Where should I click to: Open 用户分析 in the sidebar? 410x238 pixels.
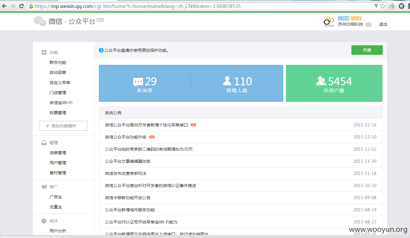pos(58,231)
